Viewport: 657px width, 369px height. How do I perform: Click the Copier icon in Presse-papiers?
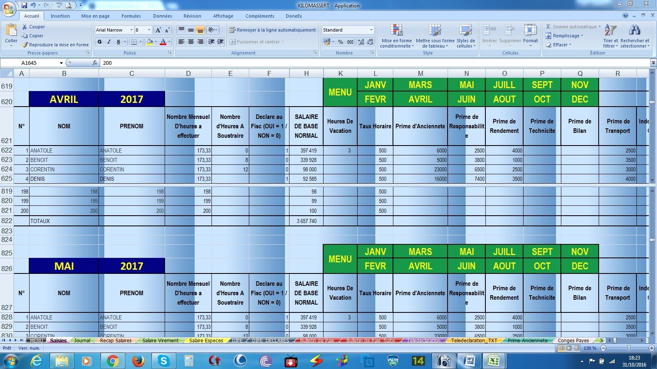pos(25,36)
